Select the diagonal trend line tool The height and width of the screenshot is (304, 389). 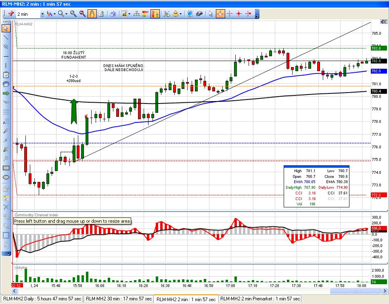pos(6,37)
